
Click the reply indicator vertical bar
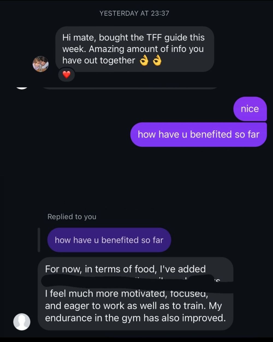[39, 240]
